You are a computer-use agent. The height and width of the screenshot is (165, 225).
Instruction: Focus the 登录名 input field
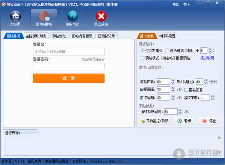(x=69, y=52)
